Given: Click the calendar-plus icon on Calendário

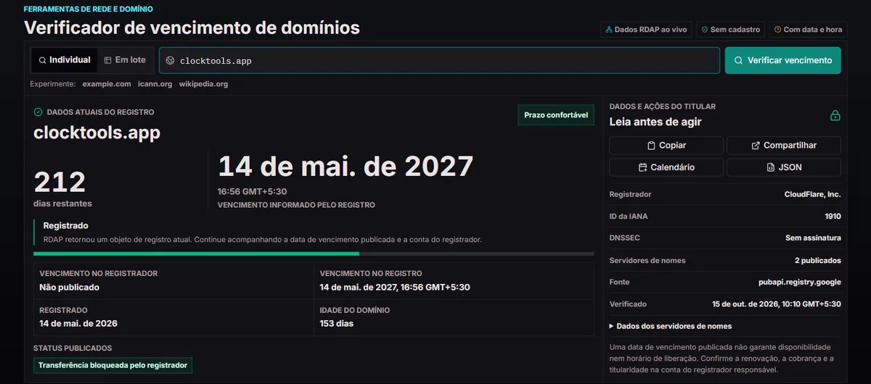Looking at the screenshot, I should point(642,167).
